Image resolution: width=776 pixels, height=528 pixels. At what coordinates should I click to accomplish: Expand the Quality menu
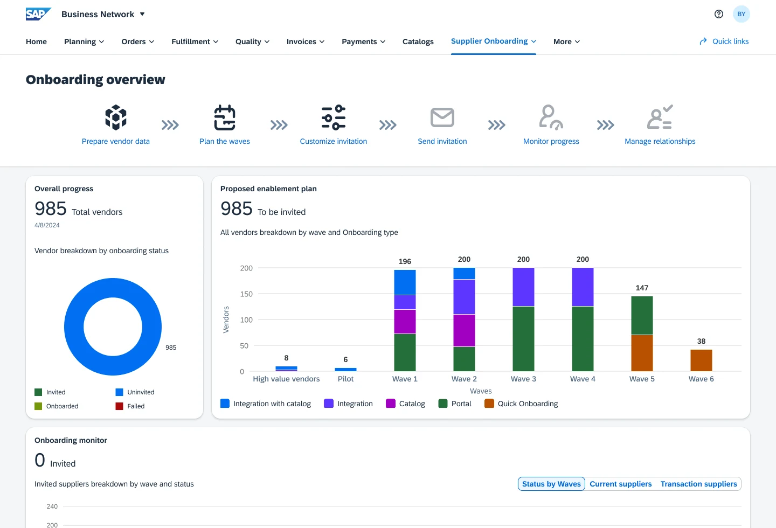[x=253, y=41]
